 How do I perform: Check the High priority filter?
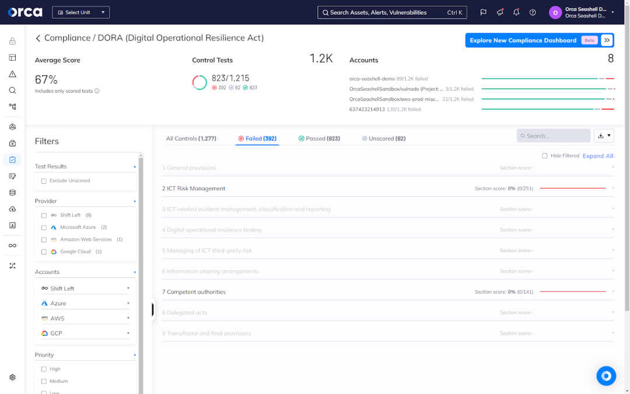pyautogui.click(x=44, y=369)
